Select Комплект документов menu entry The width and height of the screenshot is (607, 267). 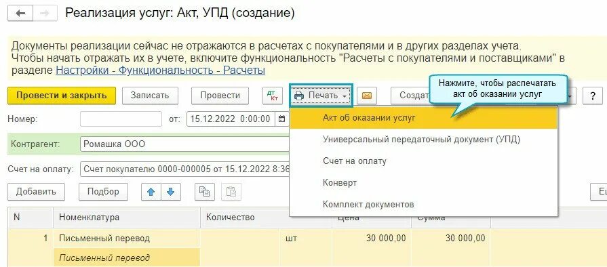423,204
